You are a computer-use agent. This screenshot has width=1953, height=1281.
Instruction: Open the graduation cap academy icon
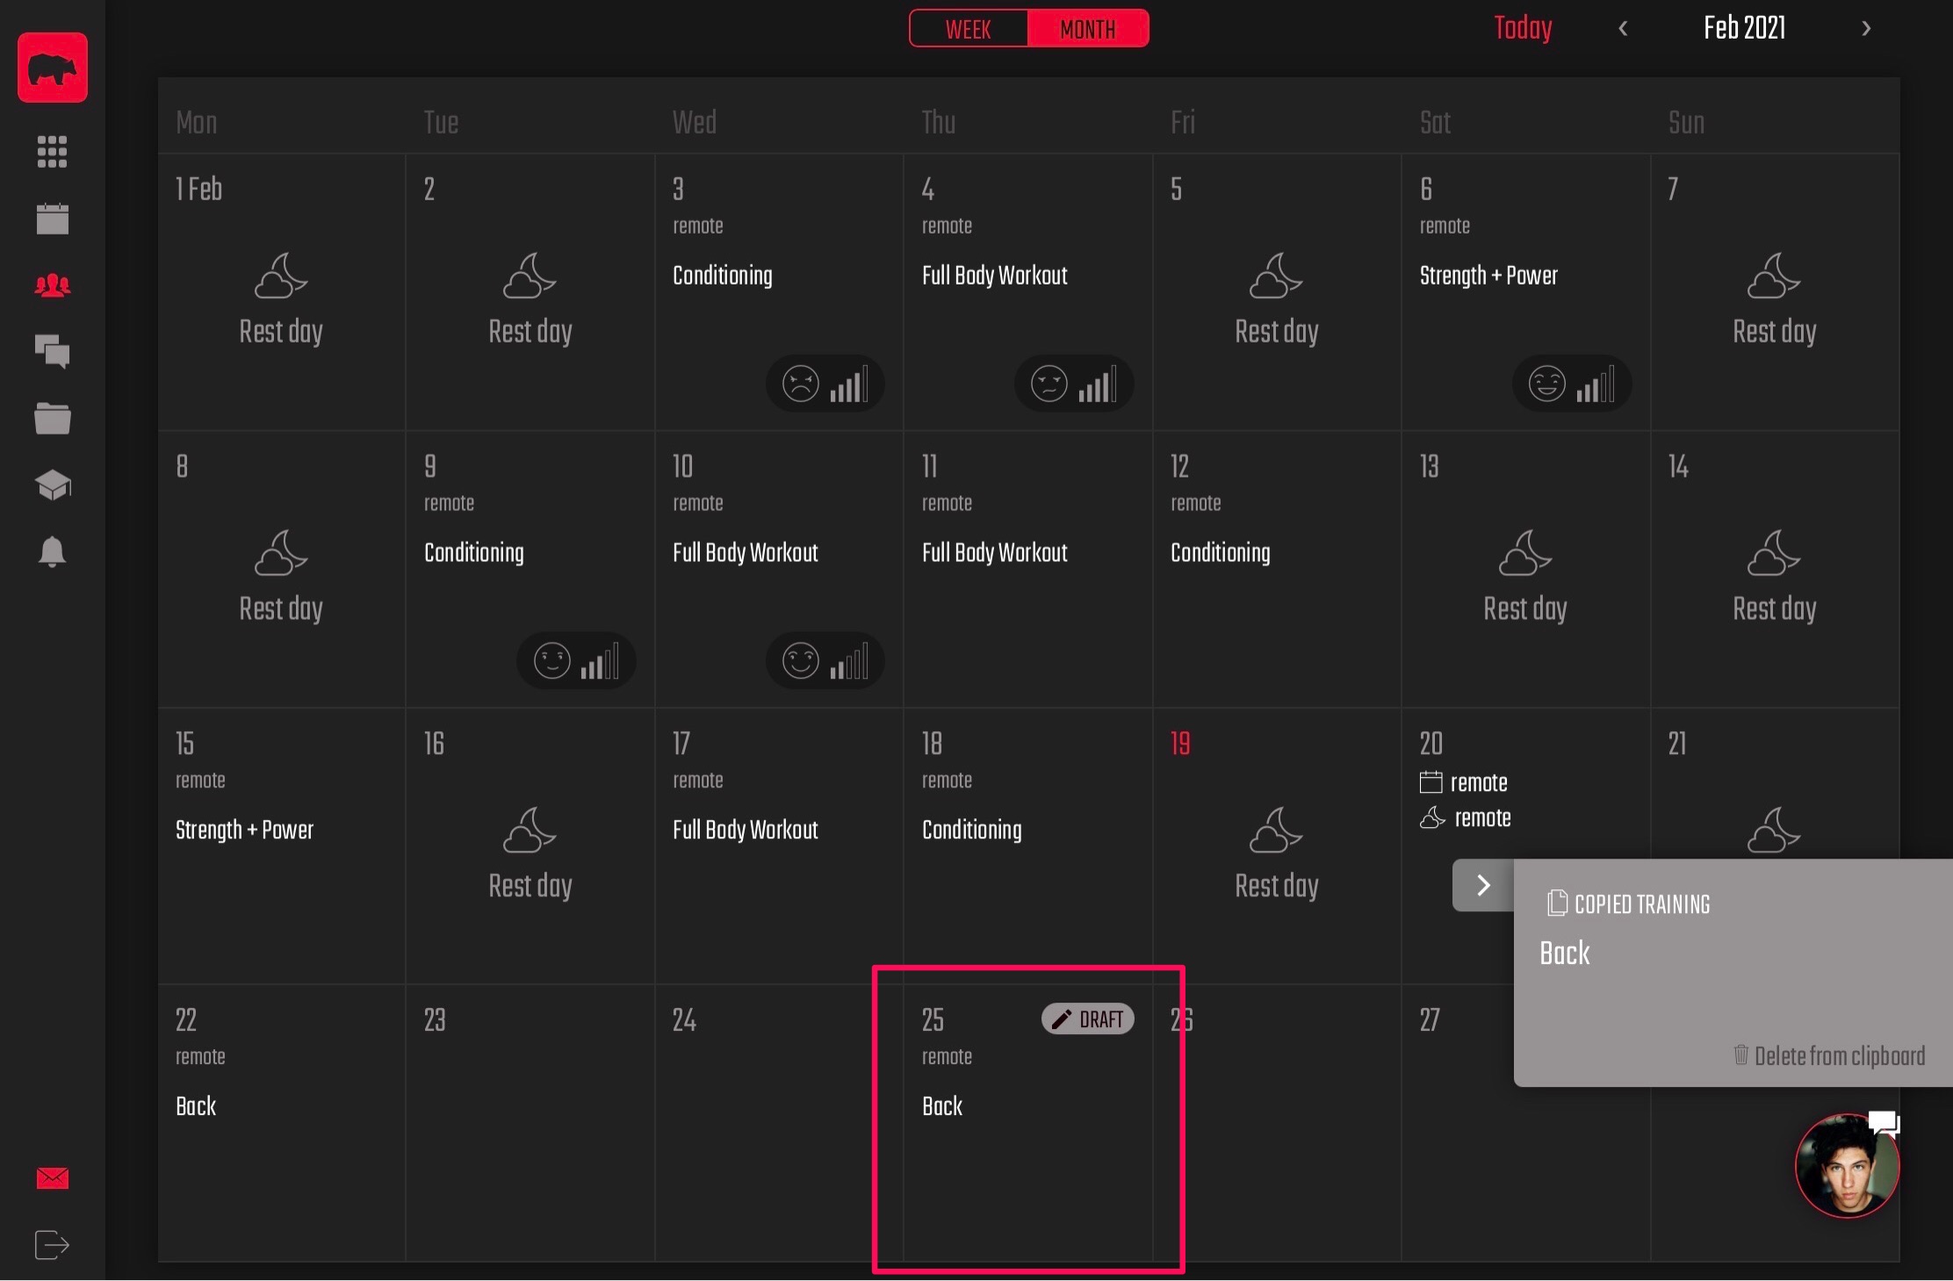(x=52, y=485)
